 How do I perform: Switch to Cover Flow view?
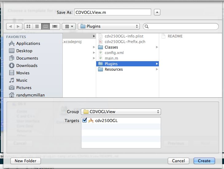[x=55, y=26]
